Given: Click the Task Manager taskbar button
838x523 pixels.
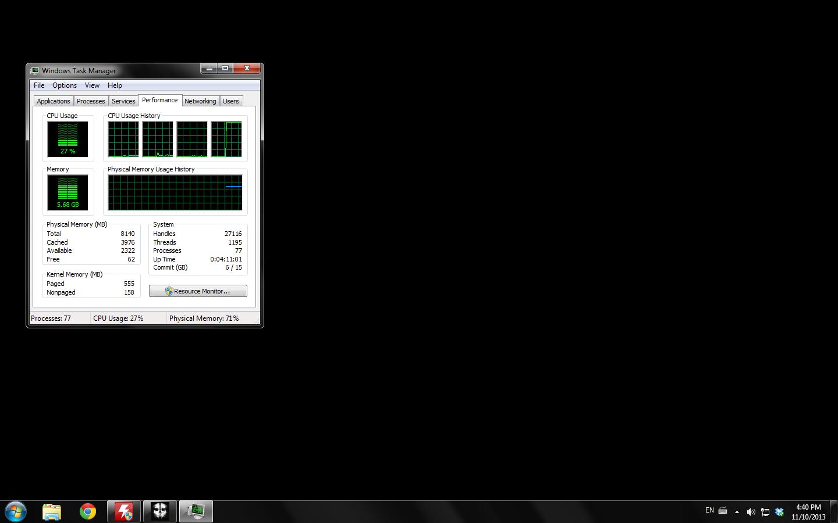Looking at the screenshot, I should click(x=196, y=511).
